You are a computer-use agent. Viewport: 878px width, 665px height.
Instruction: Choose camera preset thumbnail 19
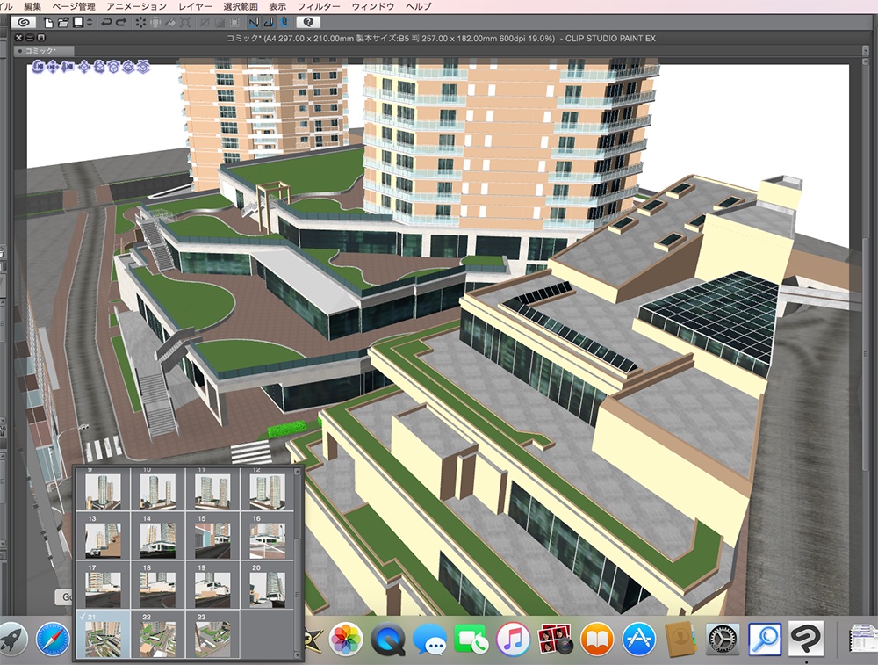click(212, 585)
